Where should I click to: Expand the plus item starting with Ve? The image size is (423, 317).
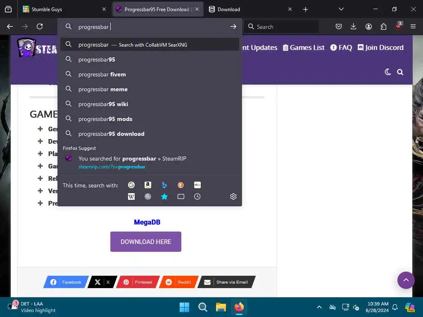(40, 191)
